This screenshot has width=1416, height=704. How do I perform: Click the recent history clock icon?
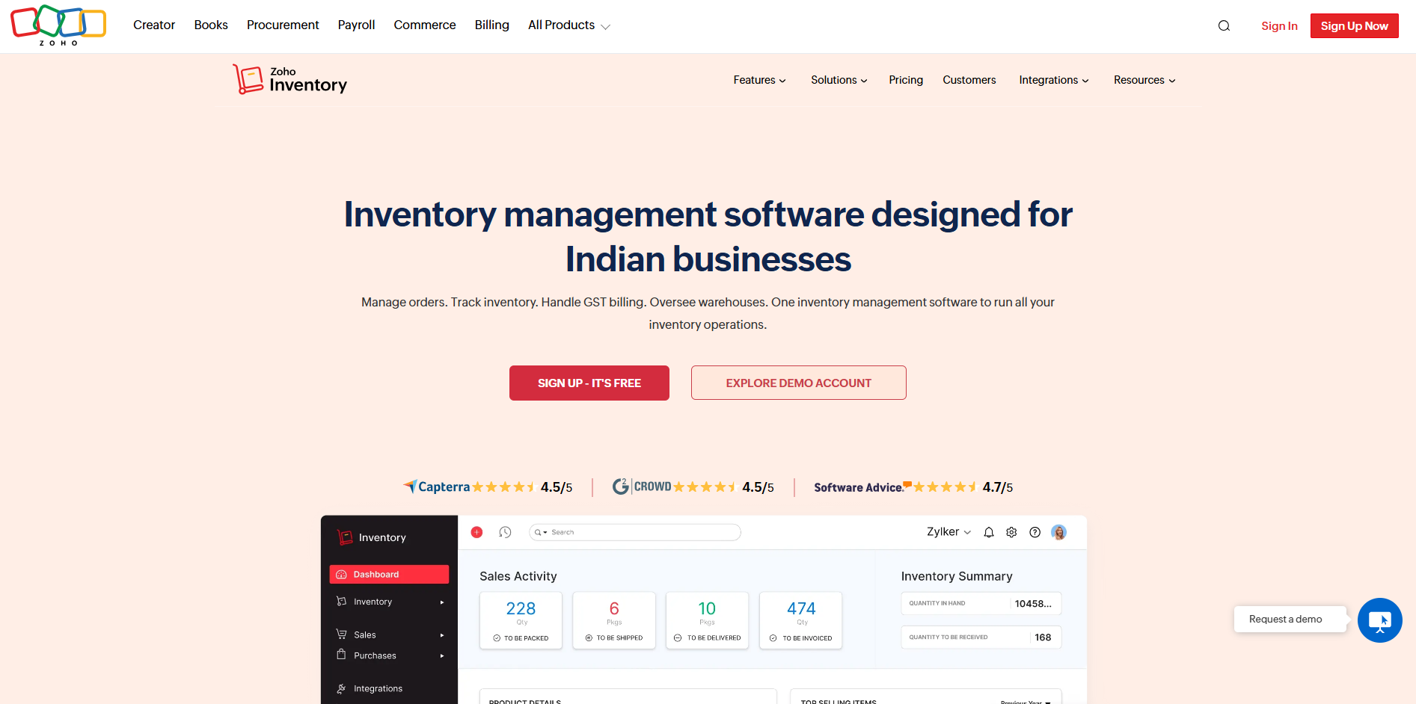[505, 531]
